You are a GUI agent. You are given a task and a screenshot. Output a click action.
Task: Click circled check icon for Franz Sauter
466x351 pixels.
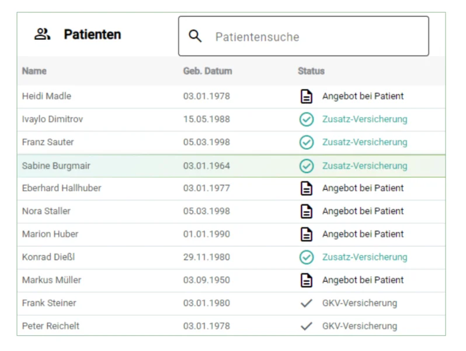pos(307,142)
